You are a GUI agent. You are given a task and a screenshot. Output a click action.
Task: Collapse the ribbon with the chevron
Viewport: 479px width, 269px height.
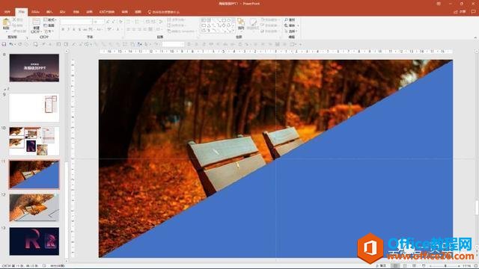coord(475,37)
